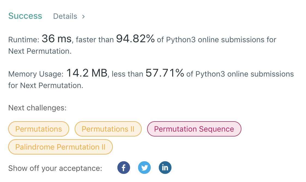This screenshot has width=306, height=182.
Task: Click the Details link
Action: 65,16
